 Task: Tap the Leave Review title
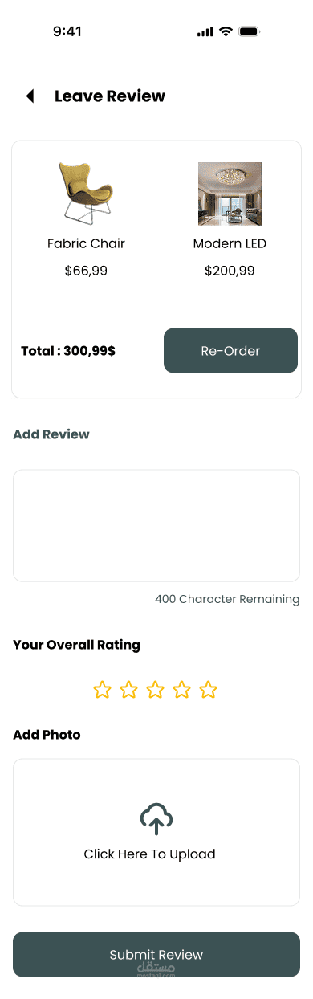click(110, 96)
